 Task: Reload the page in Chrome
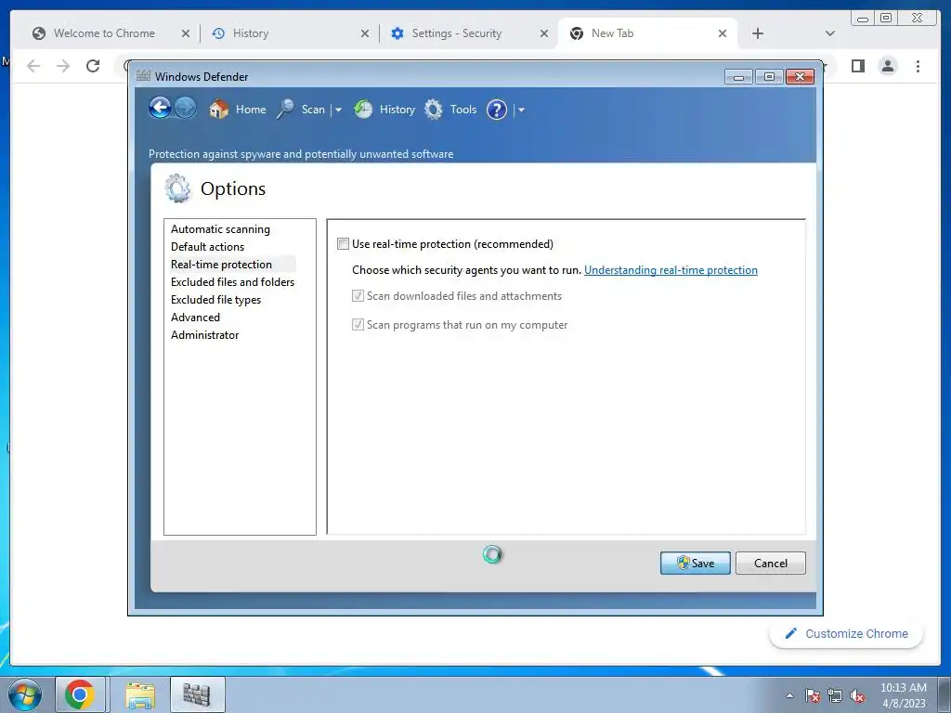click(93, 66)
